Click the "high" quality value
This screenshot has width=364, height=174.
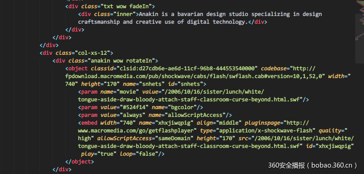(84, 138)
